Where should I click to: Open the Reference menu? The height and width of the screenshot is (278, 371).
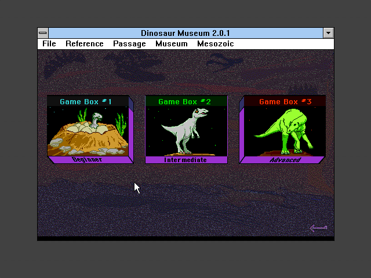tap(85, 44)
